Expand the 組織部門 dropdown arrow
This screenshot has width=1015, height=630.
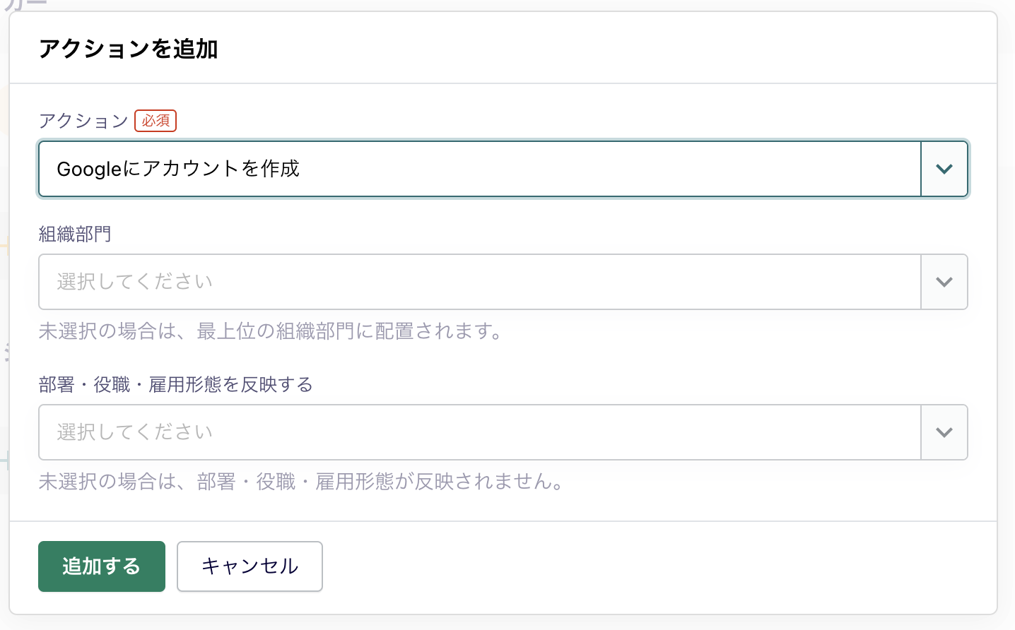(x=944, y=282)
